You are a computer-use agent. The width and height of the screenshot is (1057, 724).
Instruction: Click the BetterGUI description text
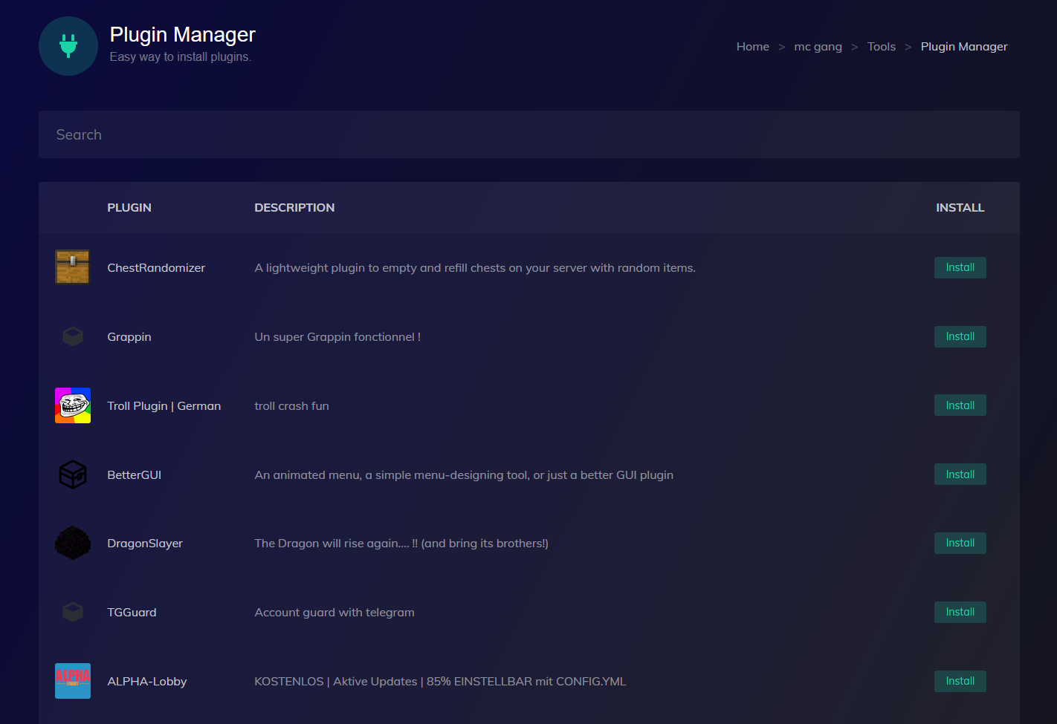point(464,475)
